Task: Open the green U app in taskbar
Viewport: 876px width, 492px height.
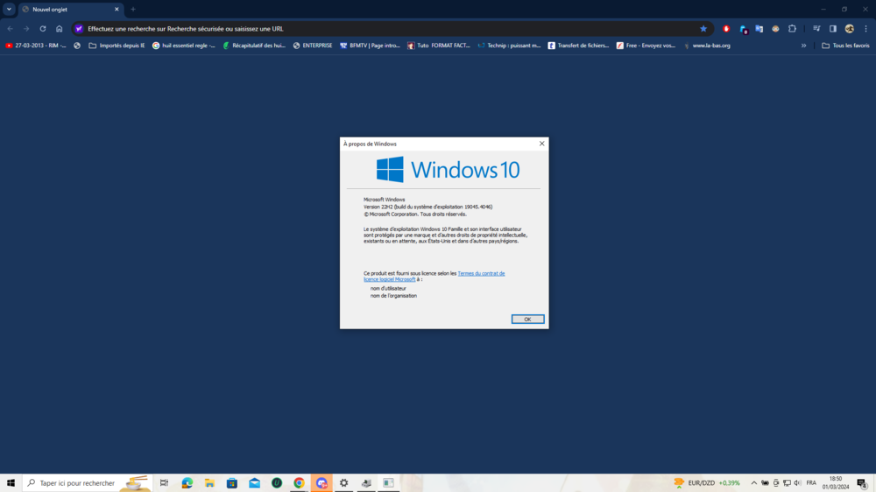Action: click(277, 482)
